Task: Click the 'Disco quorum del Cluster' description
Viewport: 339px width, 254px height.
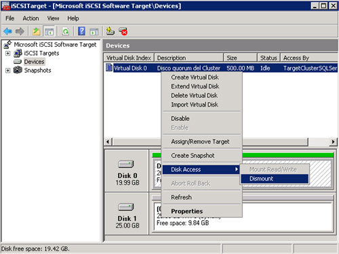Action: tap(188, 68)
